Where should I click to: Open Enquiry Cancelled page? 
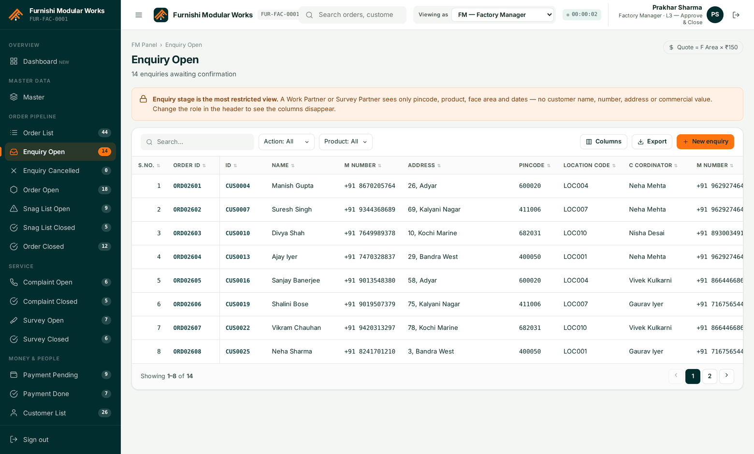[x=60, y=170]
